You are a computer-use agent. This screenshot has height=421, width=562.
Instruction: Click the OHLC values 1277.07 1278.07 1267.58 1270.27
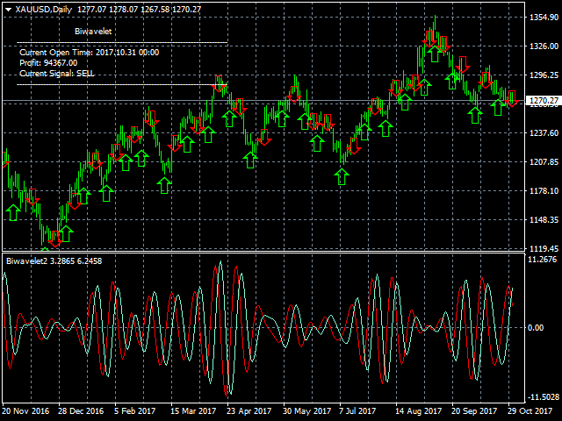click(x=139, y=10)
